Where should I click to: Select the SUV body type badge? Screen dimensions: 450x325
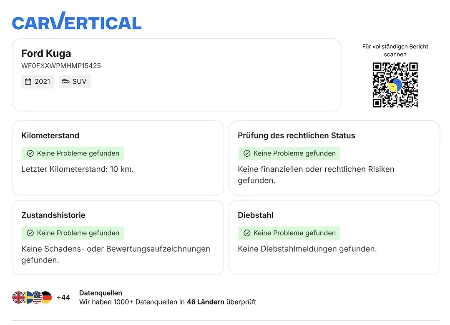click(75, 82)
